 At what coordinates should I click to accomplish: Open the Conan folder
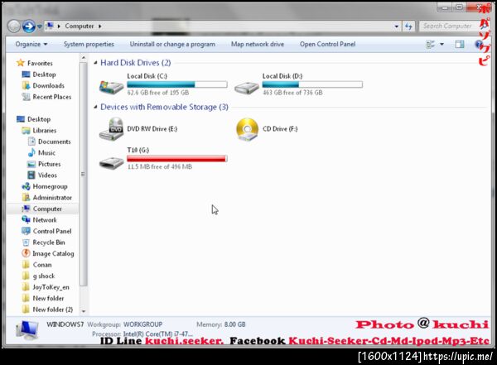42,265
